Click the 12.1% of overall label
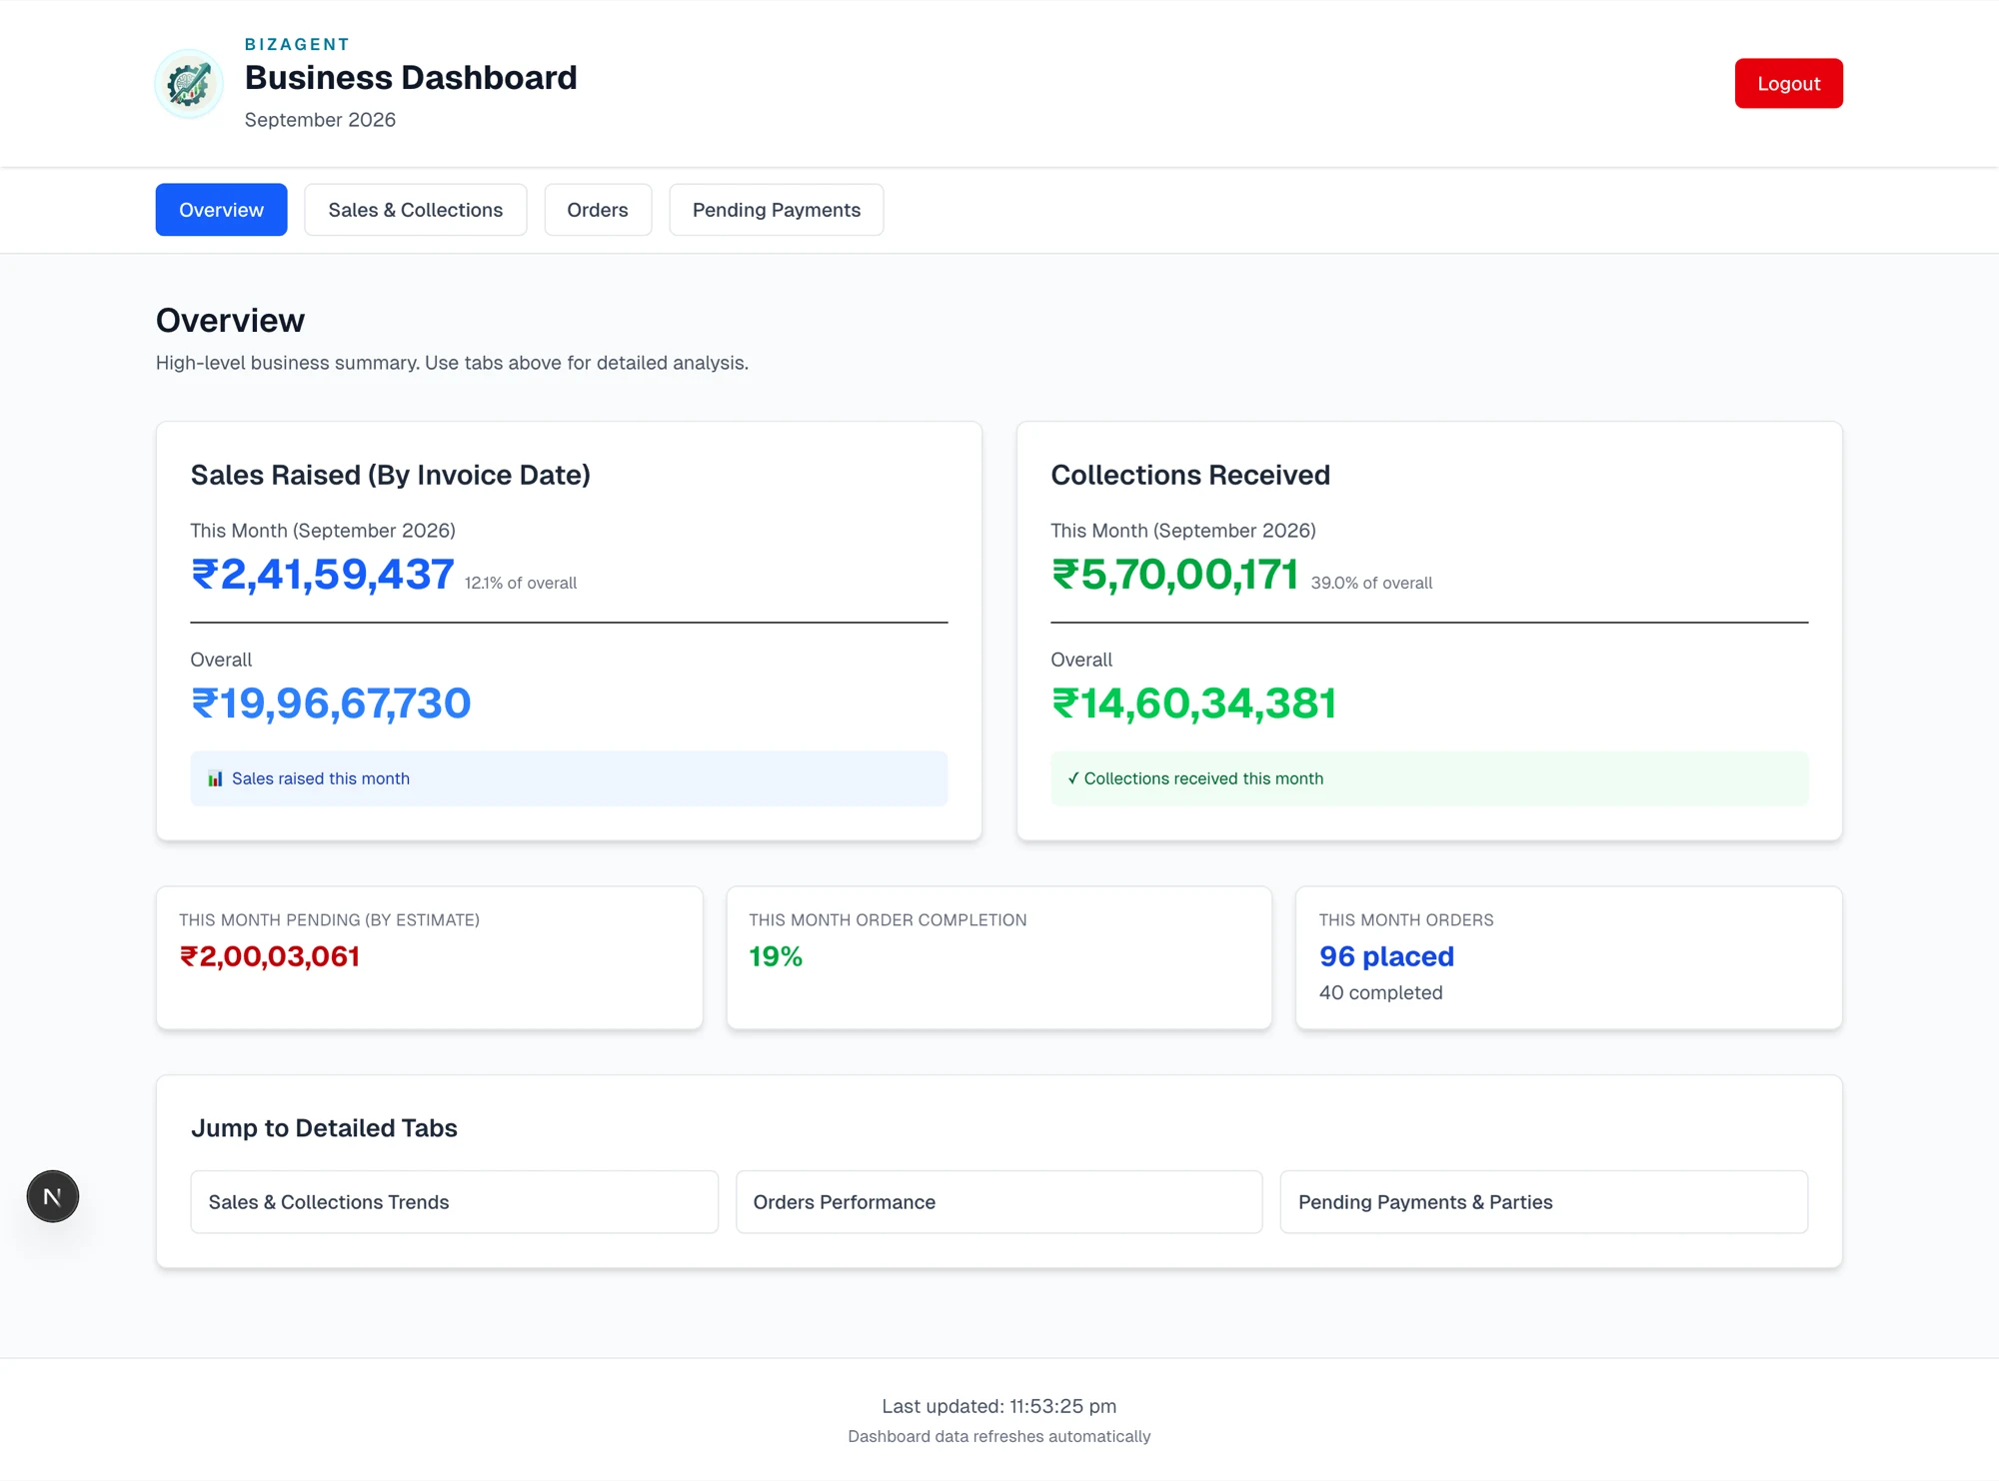This screenshot has height=1481, width=1999. (521, 584)
